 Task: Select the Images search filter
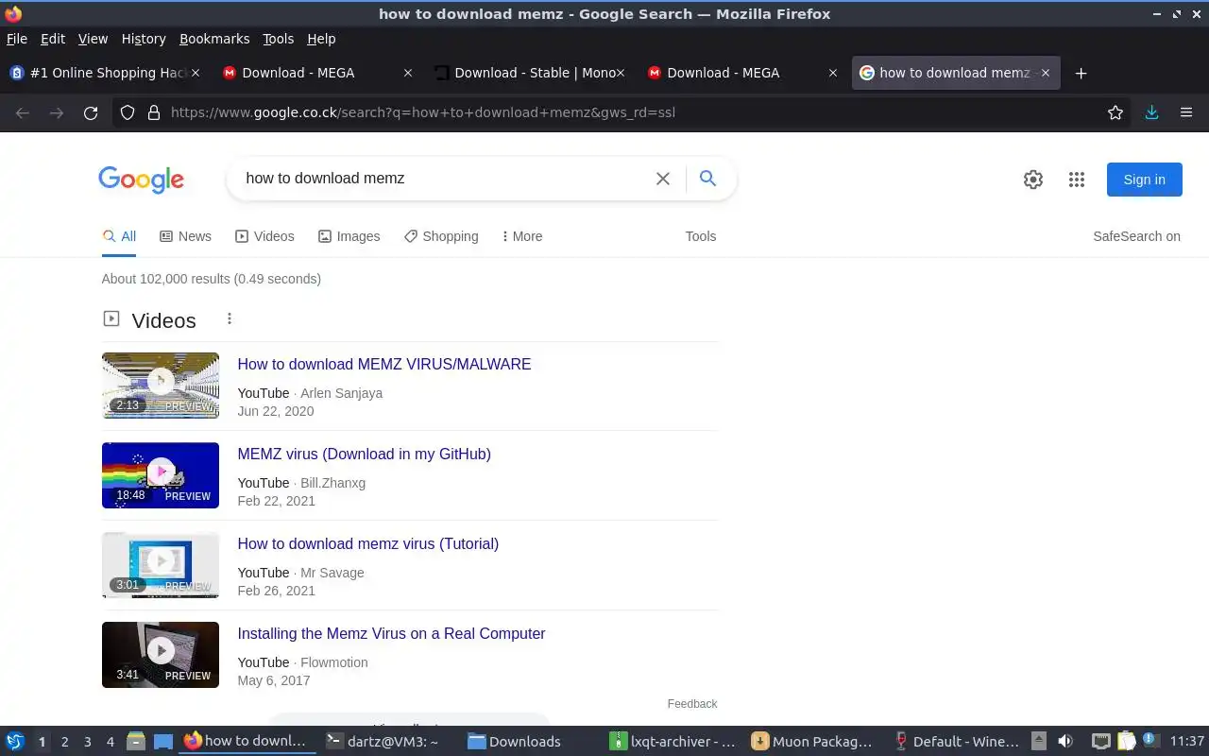[349, 236]
